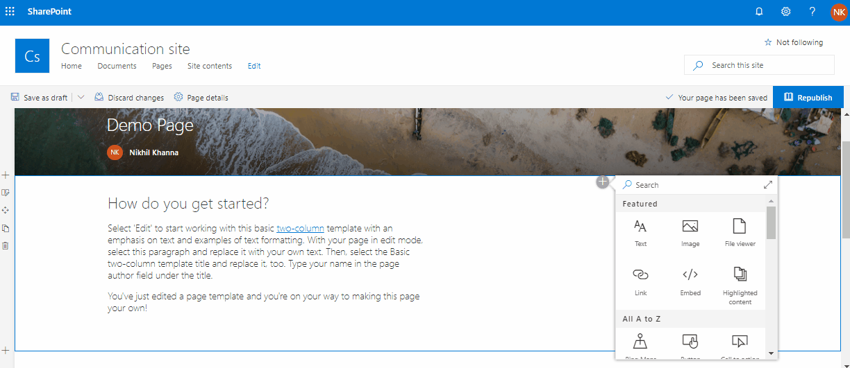The width and height of the screenshot is (850, 368).
Task: Click the Delete section trash icon
Action: [x=6, y=245]
